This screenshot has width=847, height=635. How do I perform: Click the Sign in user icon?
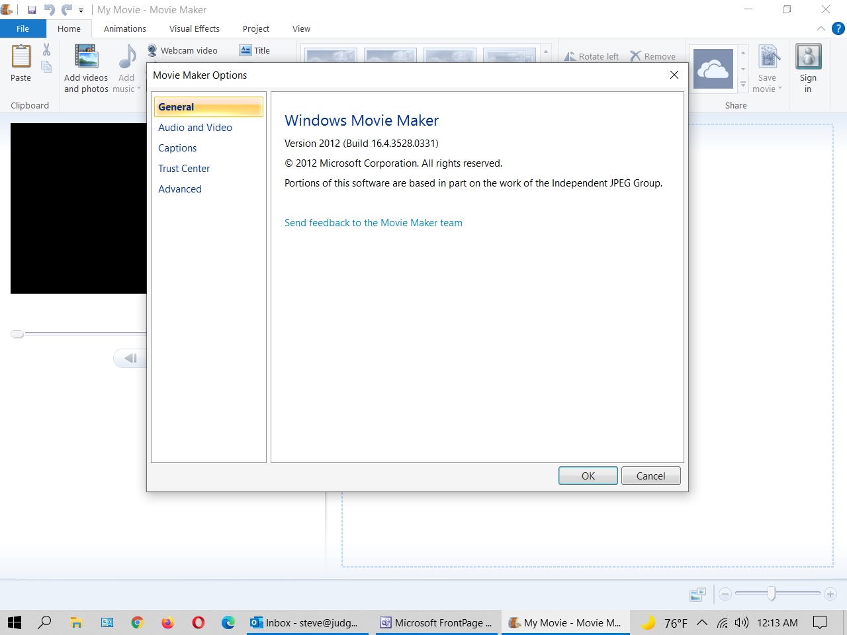coord(808,58)
